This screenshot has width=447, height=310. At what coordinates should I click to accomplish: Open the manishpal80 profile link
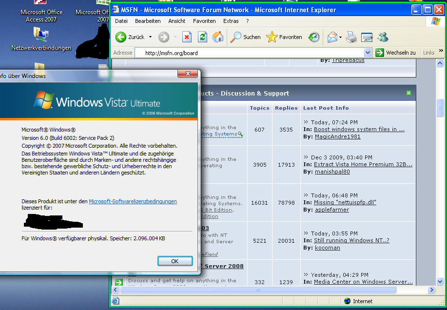coord(332,172)
